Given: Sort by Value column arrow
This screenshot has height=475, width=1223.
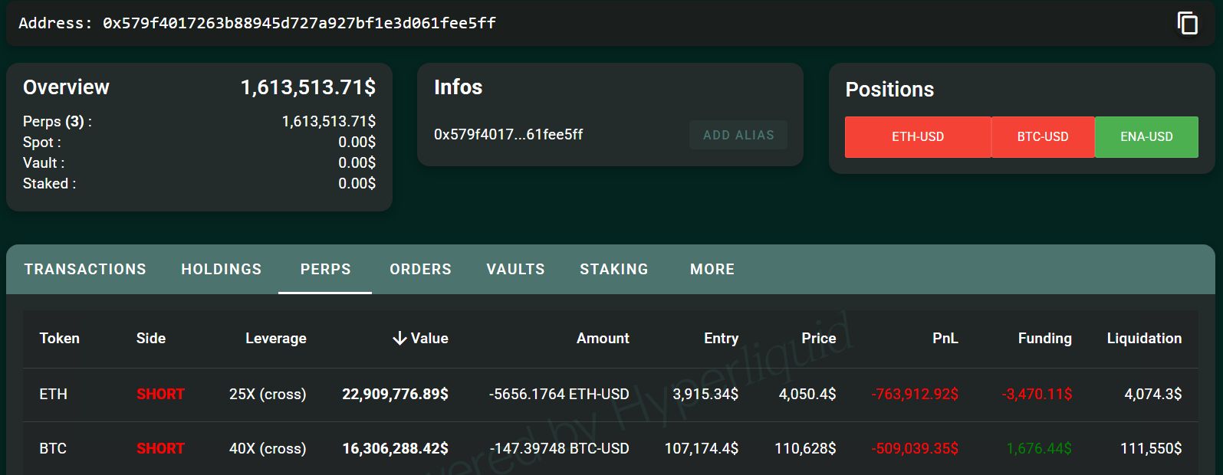Looking at the screenshot, I should (399, 339).
